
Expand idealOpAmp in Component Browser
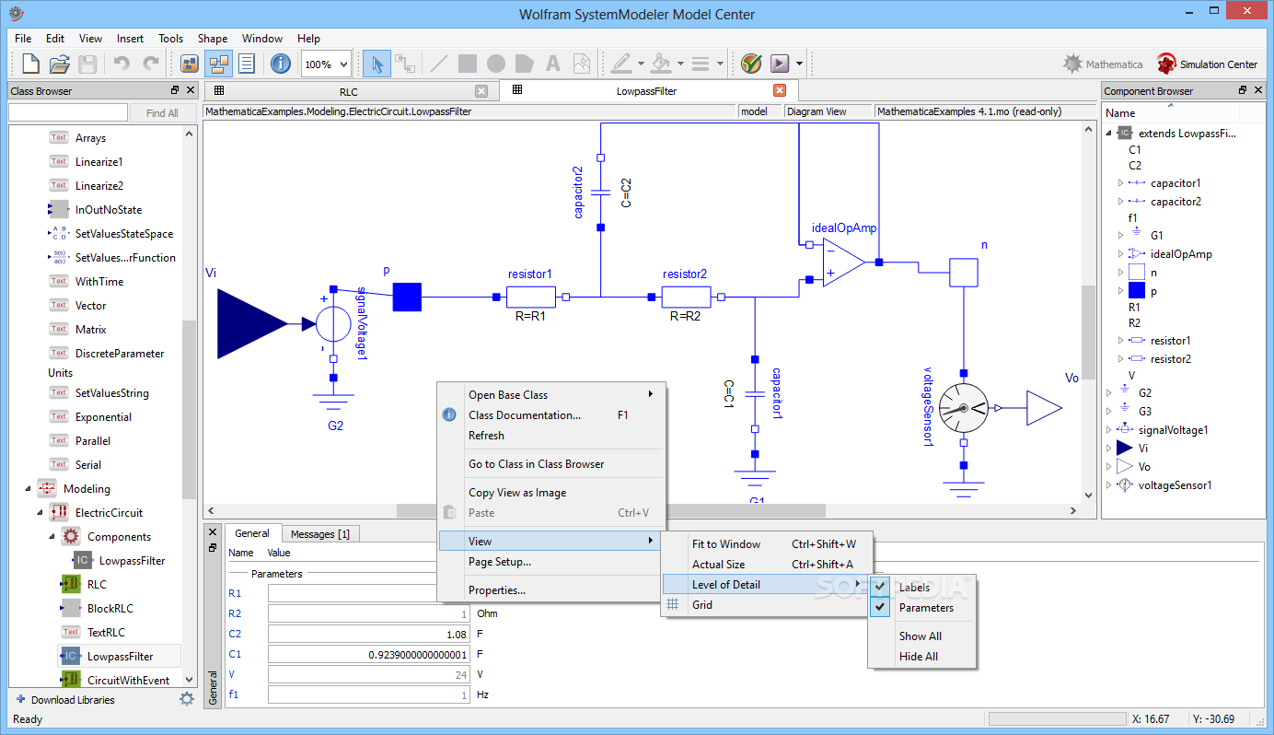1120,254
